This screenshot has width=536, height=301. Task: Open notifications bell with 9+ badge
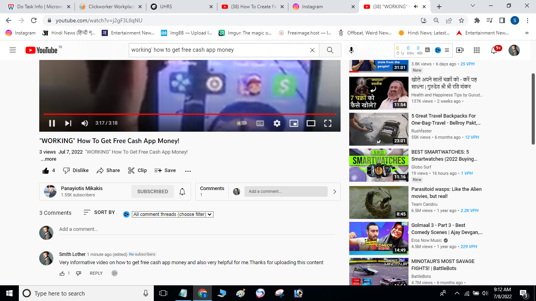(495, 50)
